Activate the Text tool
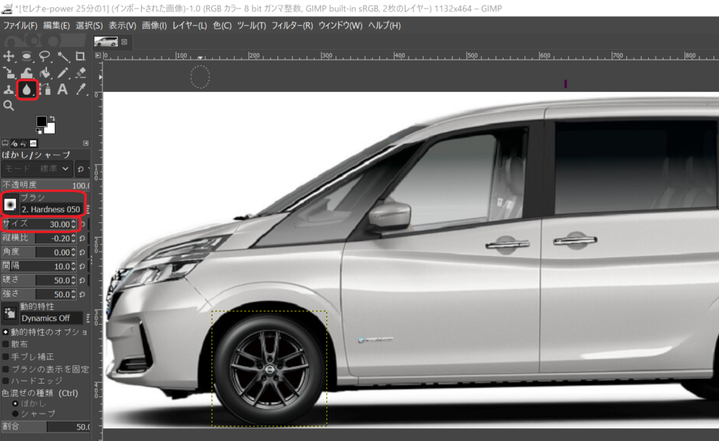The image size is (719, 441). click(62, 89)
